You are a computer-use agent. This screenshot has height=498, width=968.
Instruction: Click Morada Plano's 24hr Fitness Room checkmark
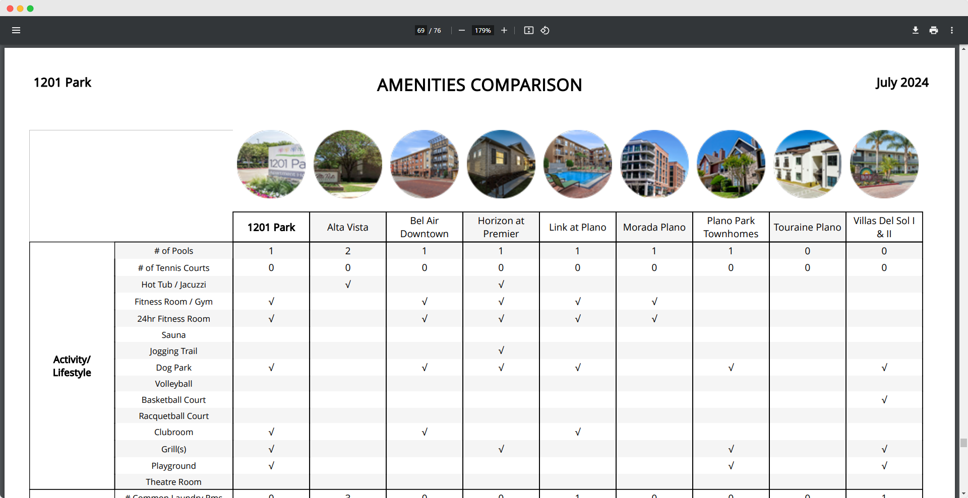point(654,319)
